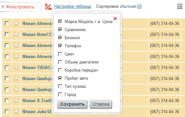Click the red pencil table settings icon
The width and height of the screenshot is (185, 117).
pyautogui.click(x=49, y=6)
